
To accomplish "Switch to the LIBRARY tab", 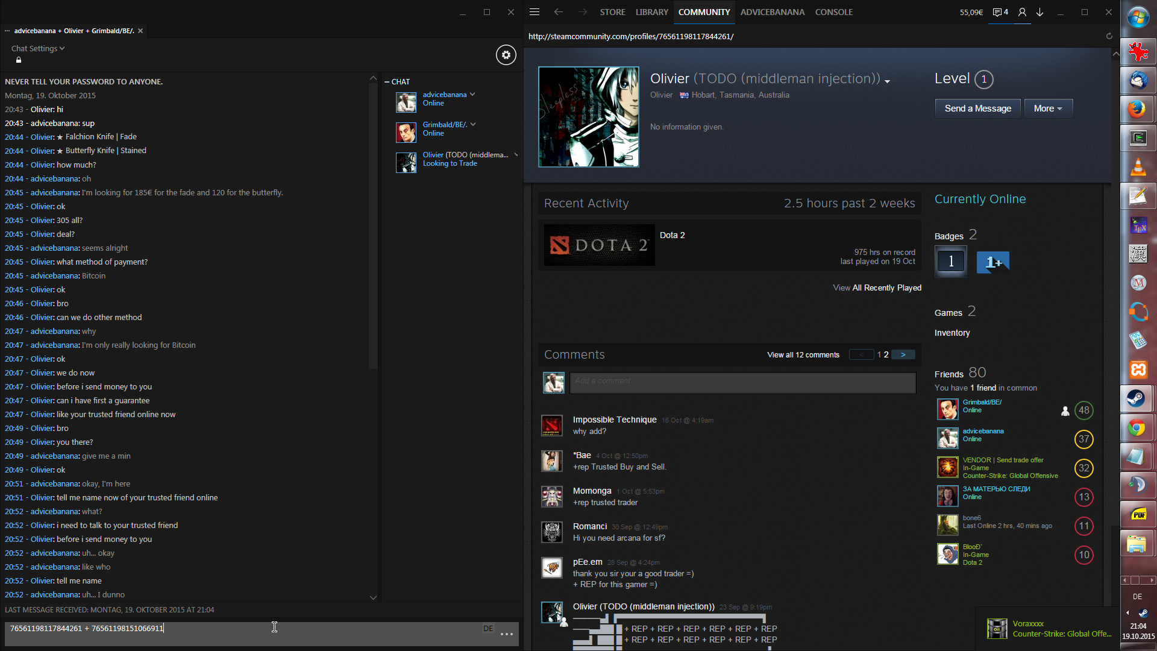I will click(x=651, y=12).
